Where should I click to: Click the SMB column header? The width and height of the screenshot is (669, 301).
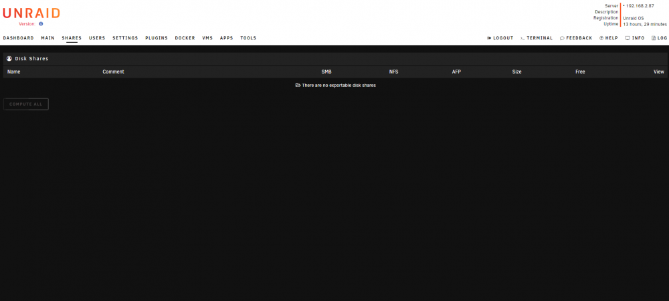coord(326,72)
